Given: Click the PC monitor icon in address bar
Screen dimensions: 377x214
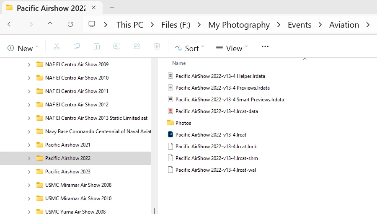Looking at the screenshot, I should [x=92, y=24].
